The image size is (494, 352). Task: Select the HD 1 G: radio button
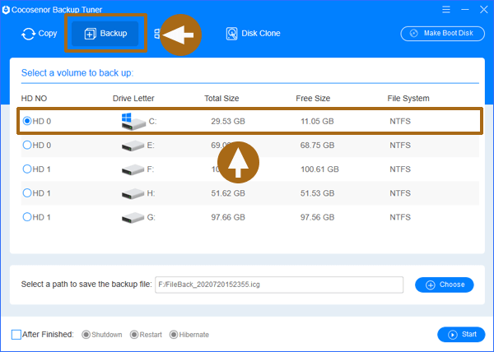tap(27, 217)
